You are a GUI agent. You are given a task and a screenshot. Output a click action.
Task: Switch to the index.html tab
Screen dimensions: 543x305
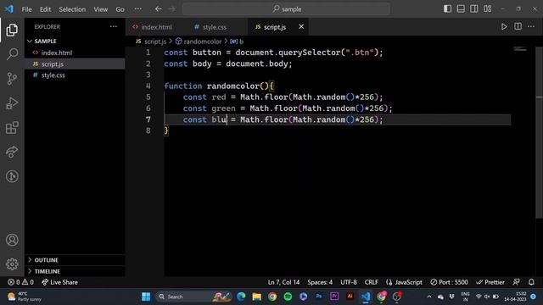(x=153, y=27)
